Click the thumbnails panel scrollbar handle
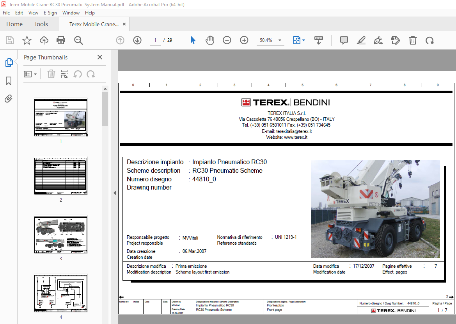The height and width of the screenshot is (324, 456). 105,109
